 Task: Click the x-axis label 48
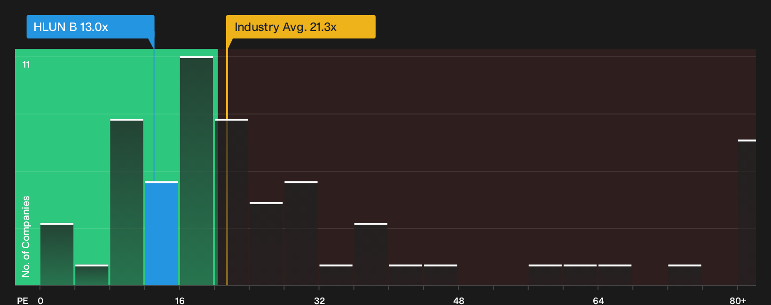(459, 300)
